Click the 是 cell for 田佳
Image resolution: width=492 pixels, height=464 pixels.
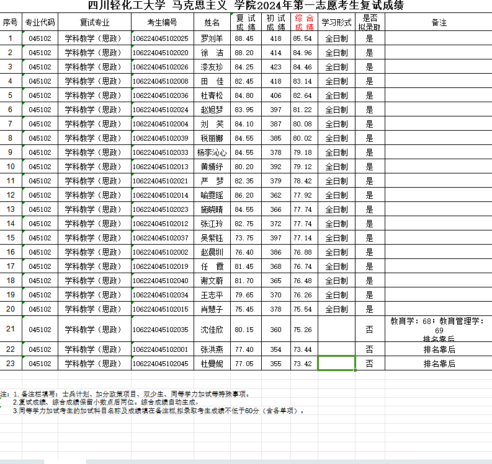tap(370, 81)
